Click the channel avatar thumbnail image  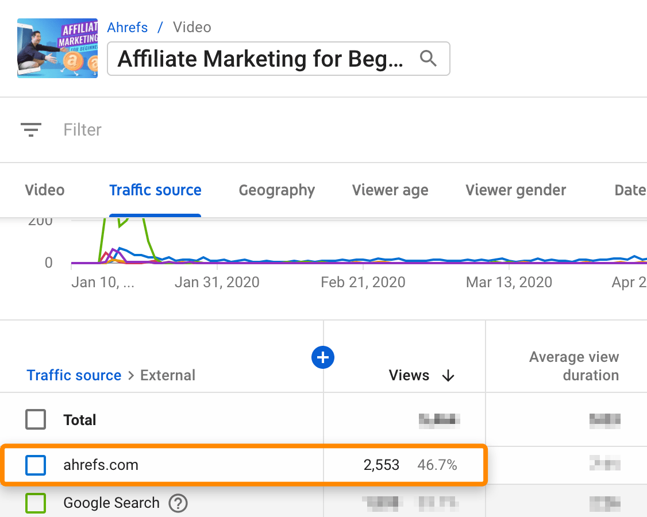pyautogui.click(x=57, y=48)
